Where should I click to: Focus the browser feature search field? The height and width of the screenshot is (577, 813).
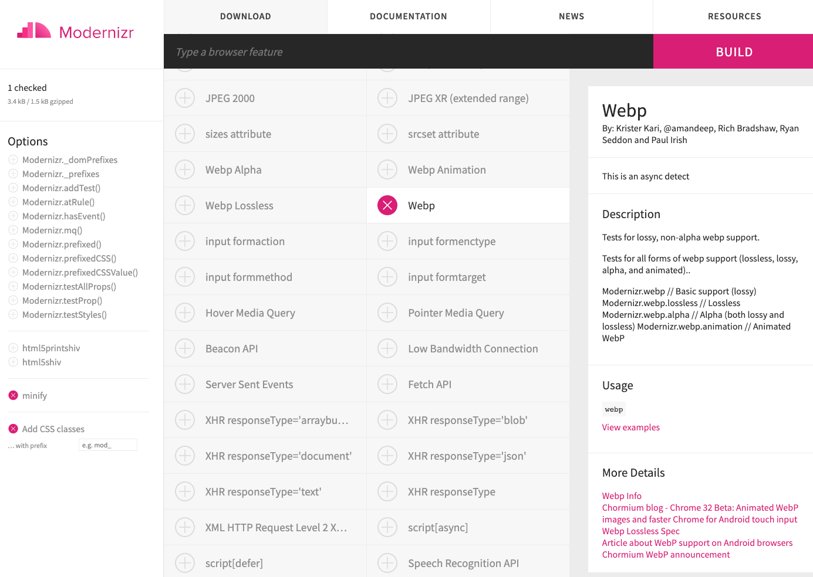409,52
